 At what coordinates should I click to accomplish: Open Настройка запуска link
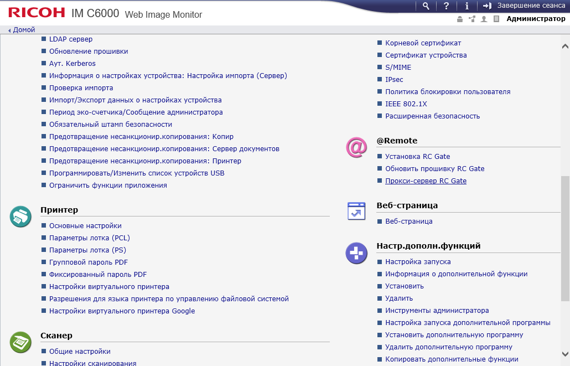coord(418,261)
